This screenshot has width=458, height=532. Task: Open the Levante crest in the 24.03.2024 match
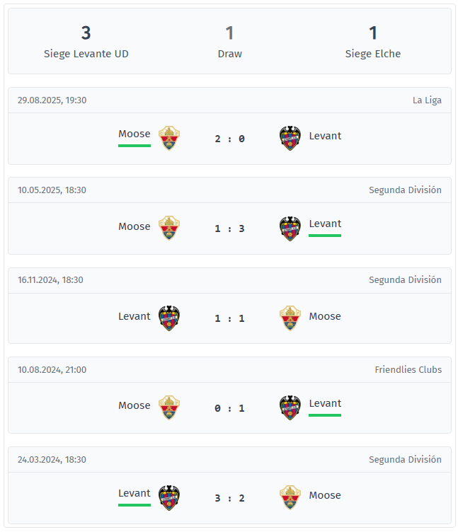(169, 497)
